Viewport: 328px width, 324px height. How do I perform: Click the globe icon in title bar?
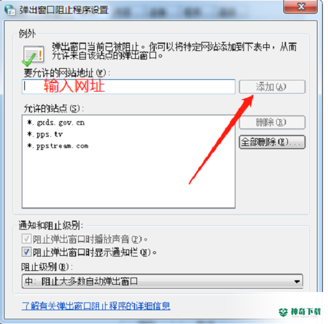pos(10,10)
